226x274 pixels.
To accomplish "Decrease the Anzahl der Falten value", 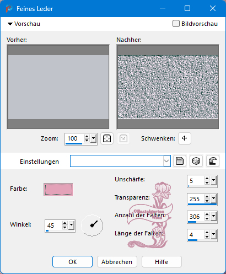I will [207, 219].
